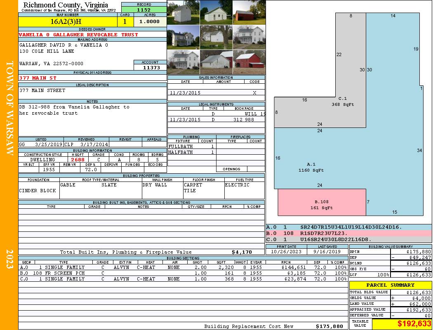Screen dimensions: 433x330
Task: Click legal instrument book/page 312 988
Action: (x=244, y=120)
